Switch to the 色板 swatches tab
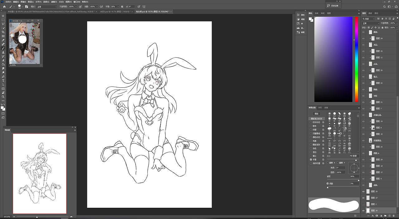This screenshot has height=219, width=399. (x=316, y=13)
